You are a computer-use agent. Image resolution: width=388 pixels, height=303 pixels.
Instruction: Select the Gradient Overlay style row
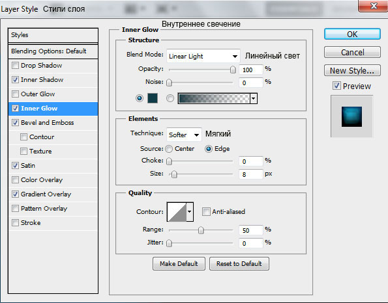(53, 194)
